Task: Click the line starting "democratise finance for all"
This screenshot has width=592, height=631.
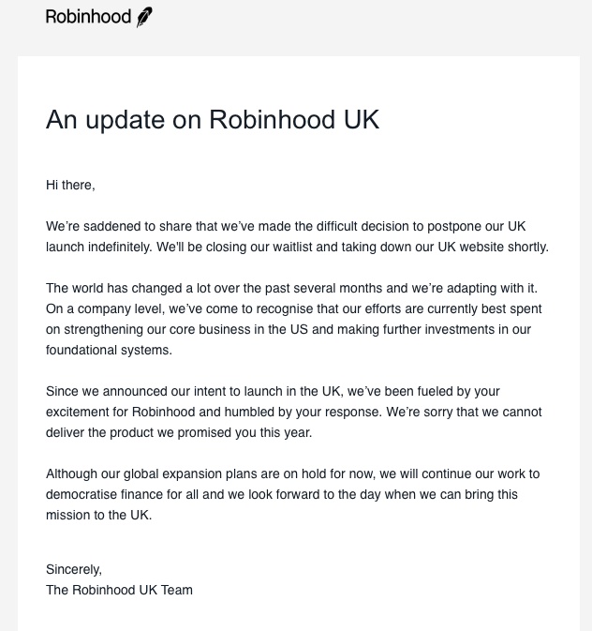Action: pyautogui.click(x=281, y=494)
